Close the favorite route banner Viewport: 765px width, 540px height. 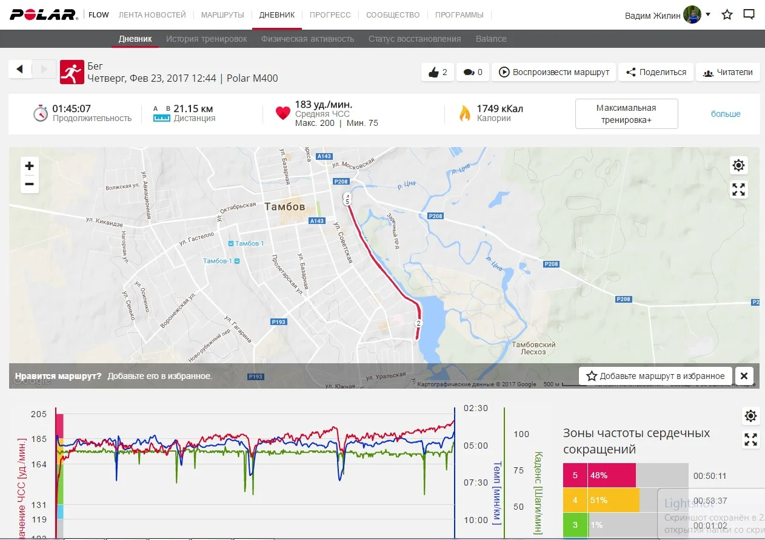(744, 376)
